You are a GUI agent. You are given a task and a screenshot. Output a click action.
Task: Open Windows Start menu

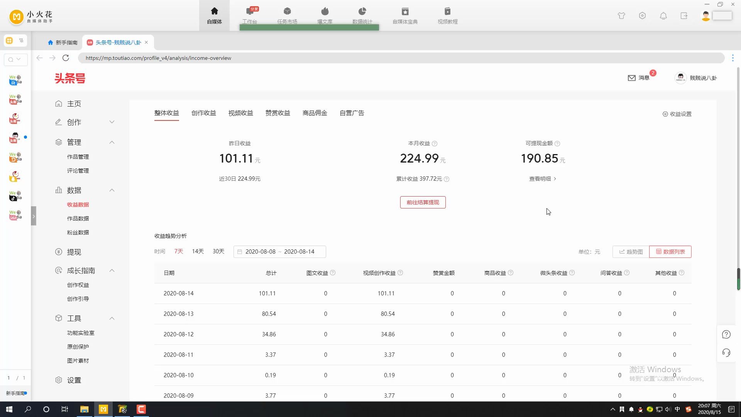point(9,409)
